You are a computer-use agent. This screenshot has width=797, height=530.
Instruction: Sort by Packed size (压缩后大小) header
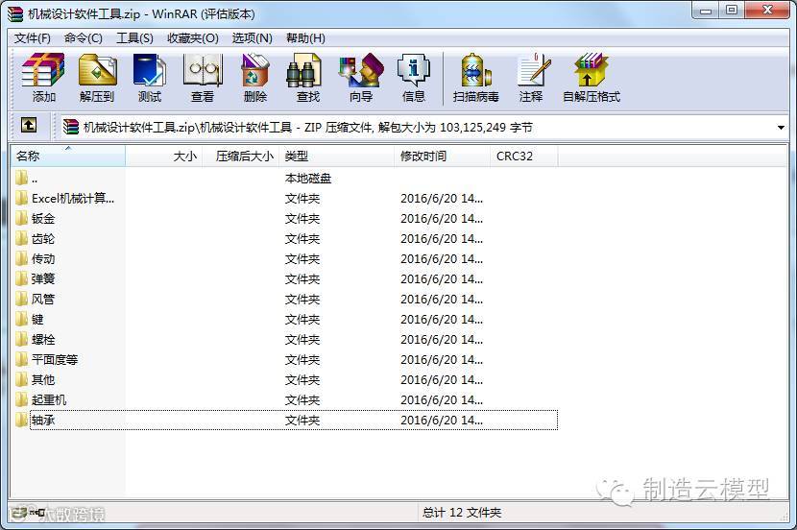(241, 156)
